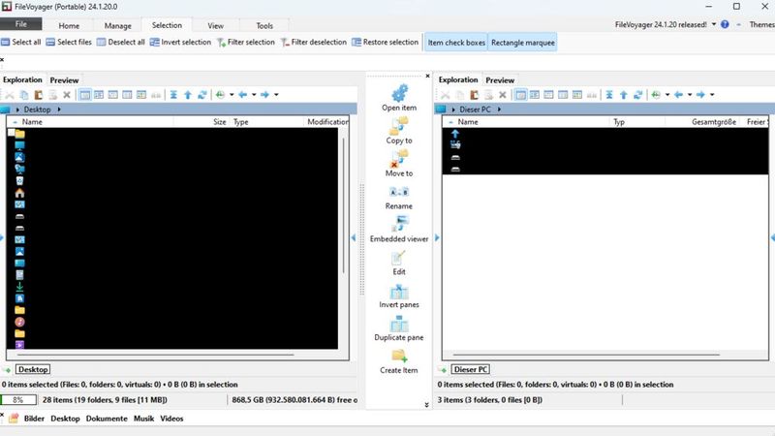
Task: Click the Open item icon
Action: pos(399,93)
